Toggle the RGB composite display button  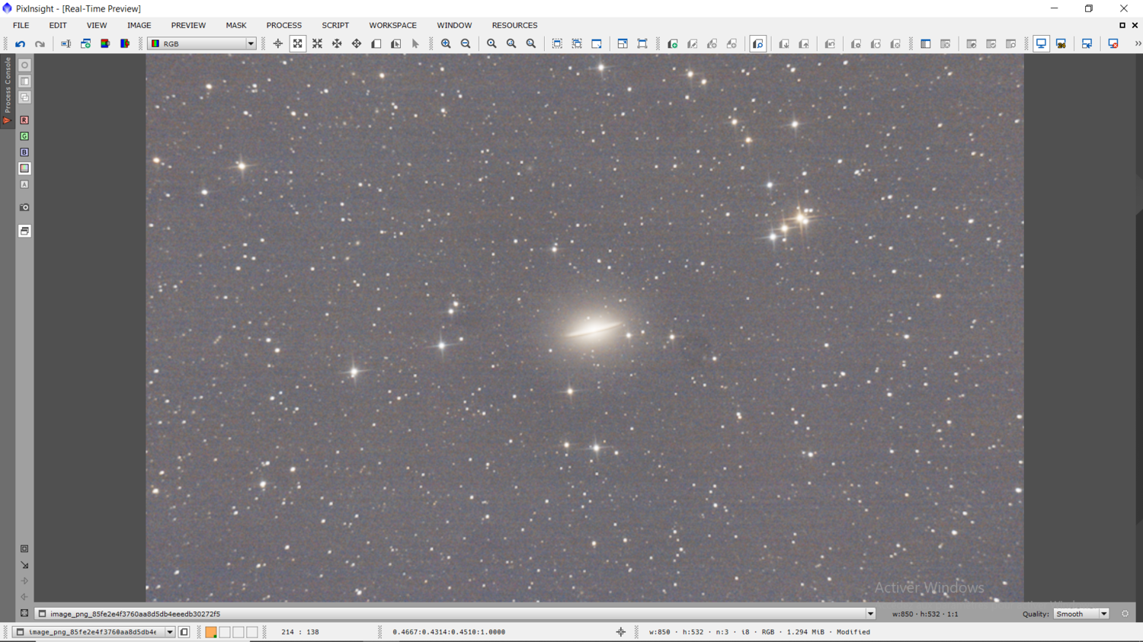(x=24, y=168)
